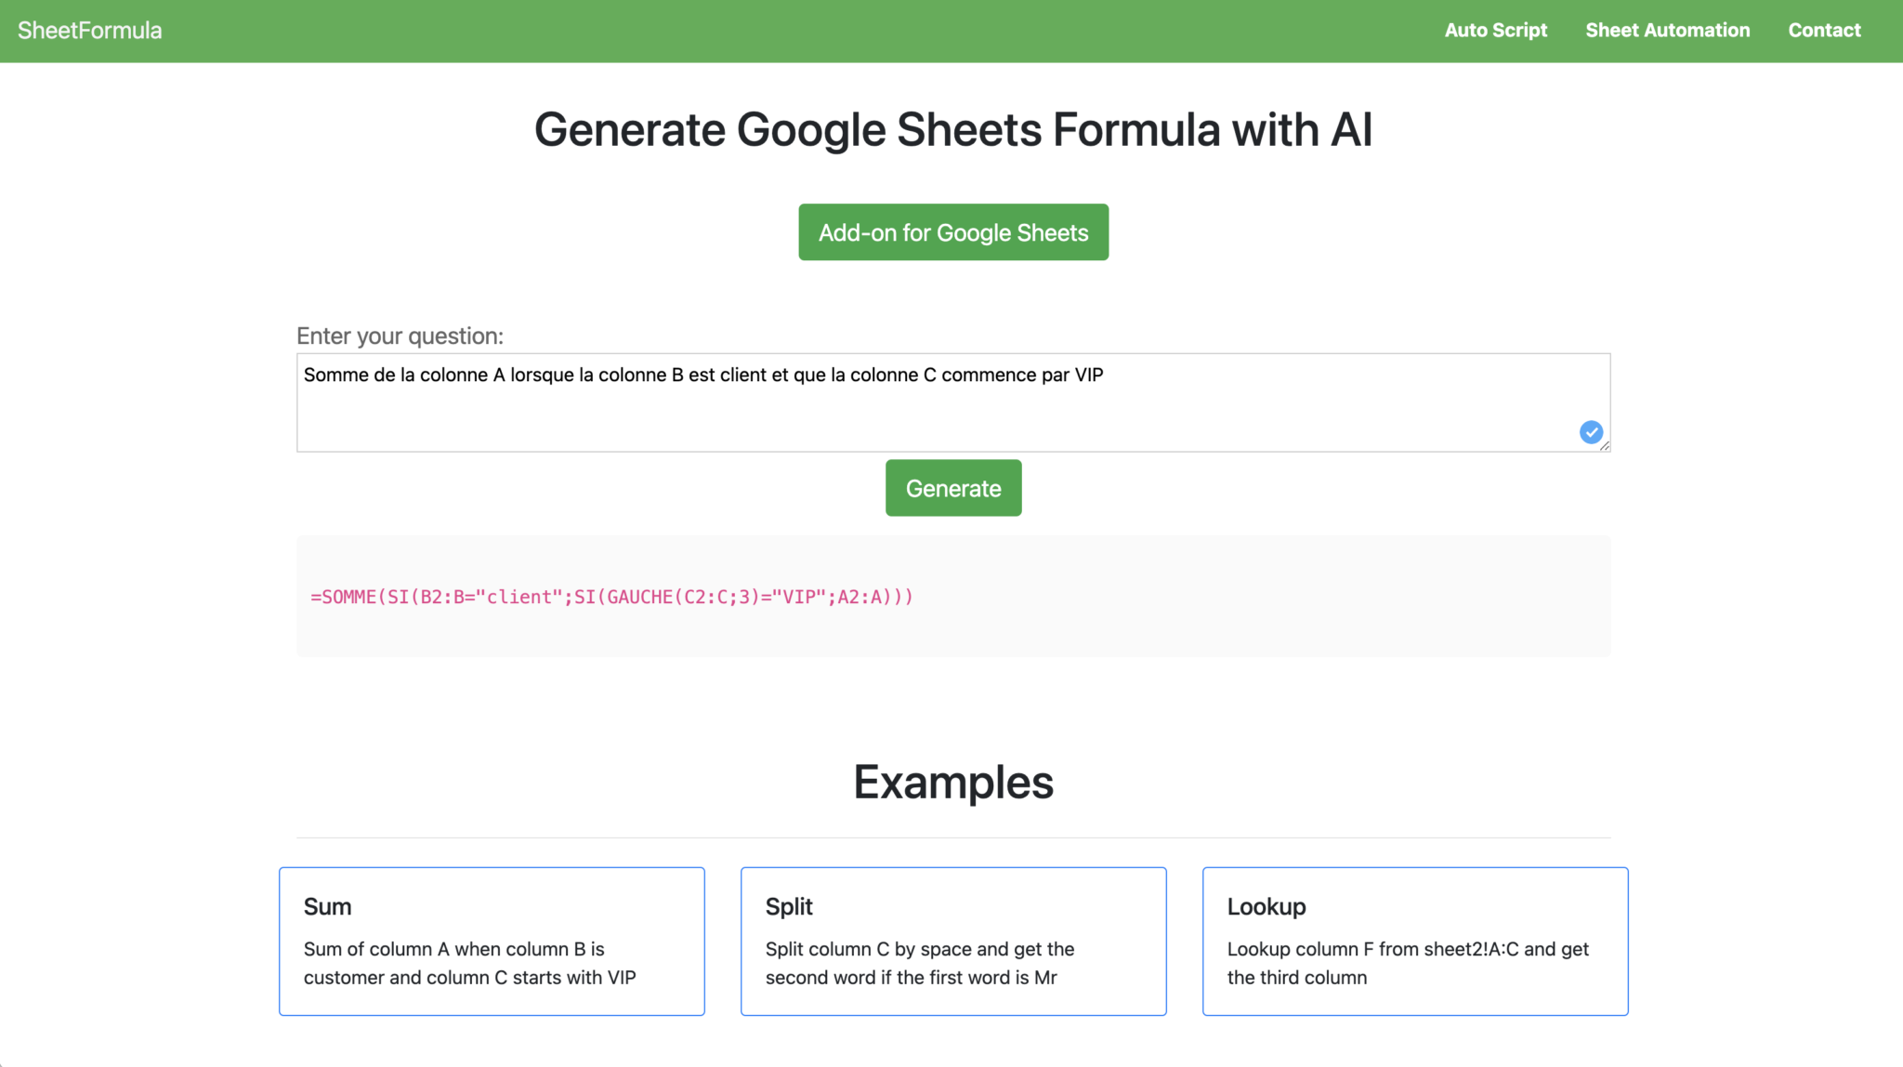This screenshot has height=1067, width=1903.
Task: Click the Examples section heading
Action: (952, 782)
